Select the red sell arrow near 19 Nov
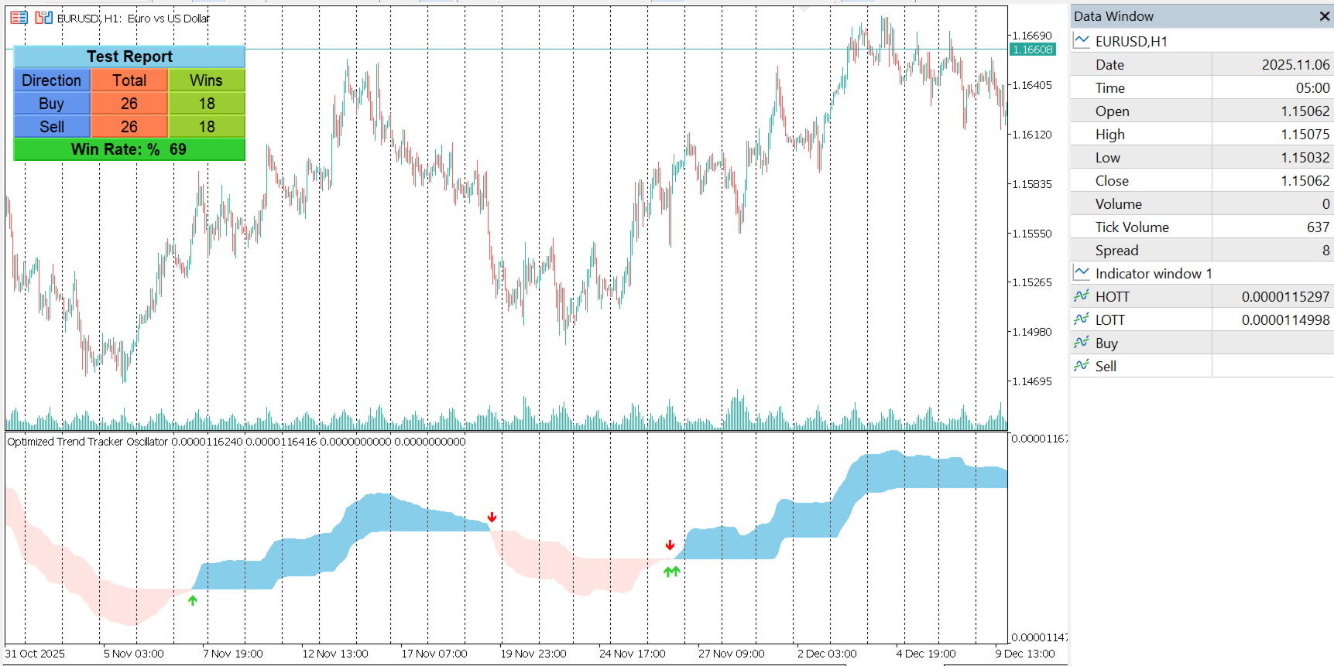The height and width of the screenshot is (666, 1334). [x=492, y=517]
